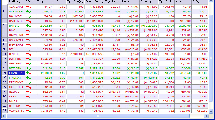Click the trend icon for LSE.L

pyautogui.click(x=29, y=97)
